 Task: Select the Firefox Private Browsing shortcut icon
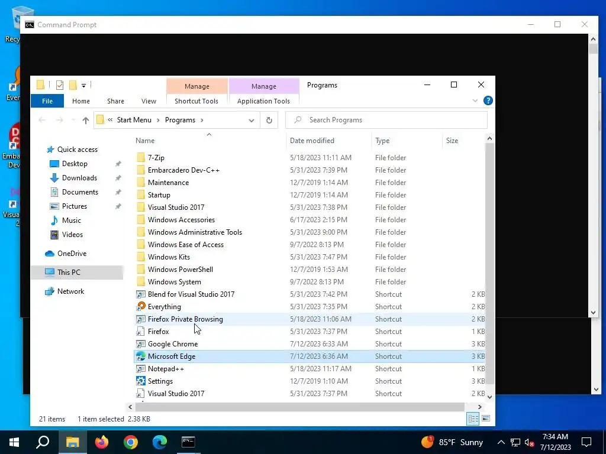coord(141,319)
